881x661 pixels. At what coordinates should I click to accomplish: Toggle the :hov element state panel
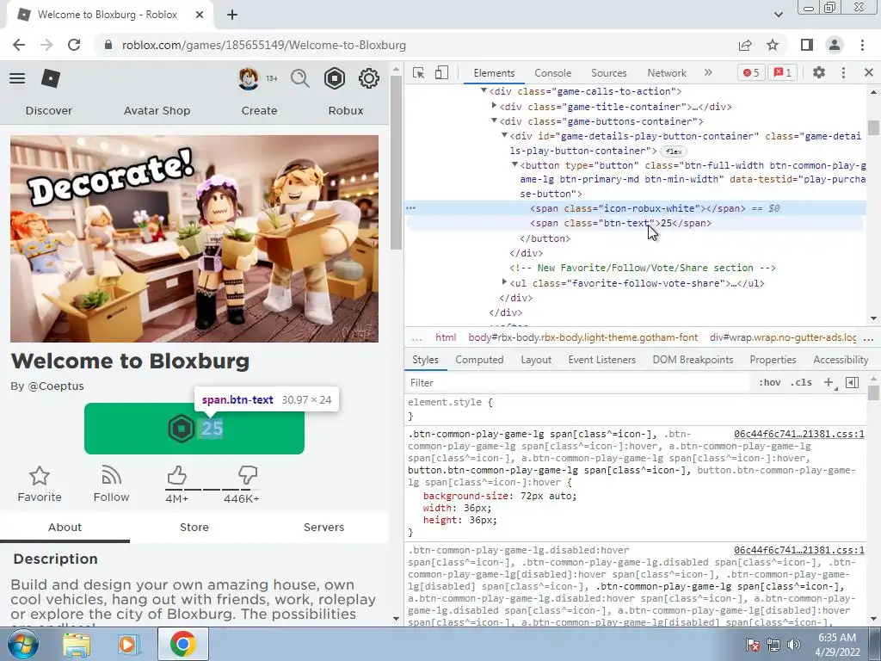(770, 383)
